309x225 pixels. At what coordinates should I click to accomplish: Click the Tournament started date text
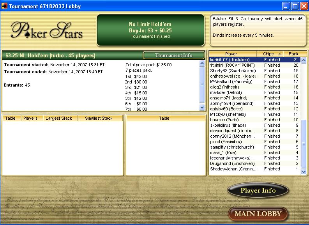tap(55, 65)
